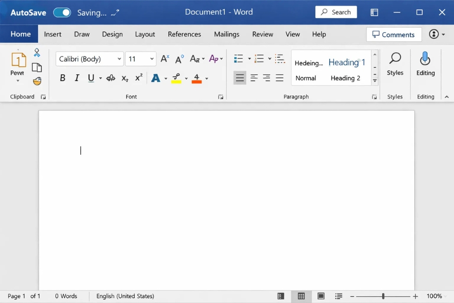Switch to Read Mode view
Screen dimensions: 454x303
click(280, 296)
